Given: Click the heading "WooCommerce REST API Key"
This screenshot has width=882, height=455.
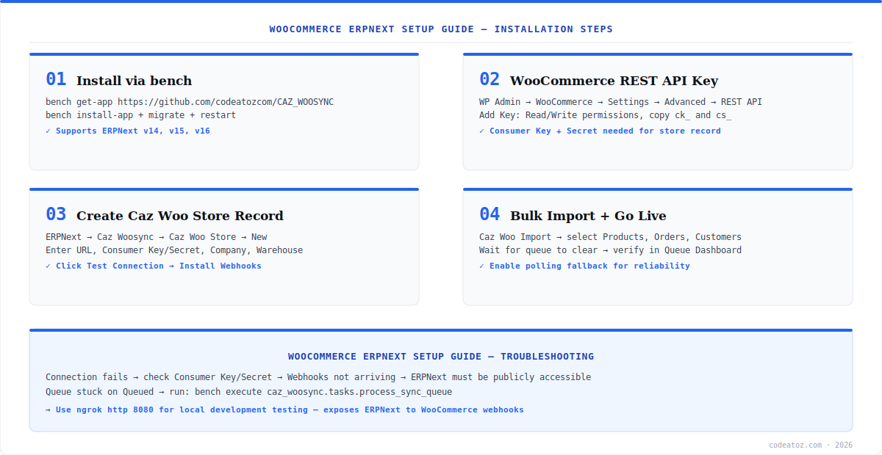Looking at the screenshot, I should (x=614, y=81).
